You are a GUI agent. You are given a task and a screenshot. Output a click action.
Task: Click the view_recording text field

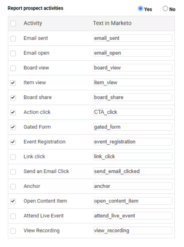click(x=132, y=230)
